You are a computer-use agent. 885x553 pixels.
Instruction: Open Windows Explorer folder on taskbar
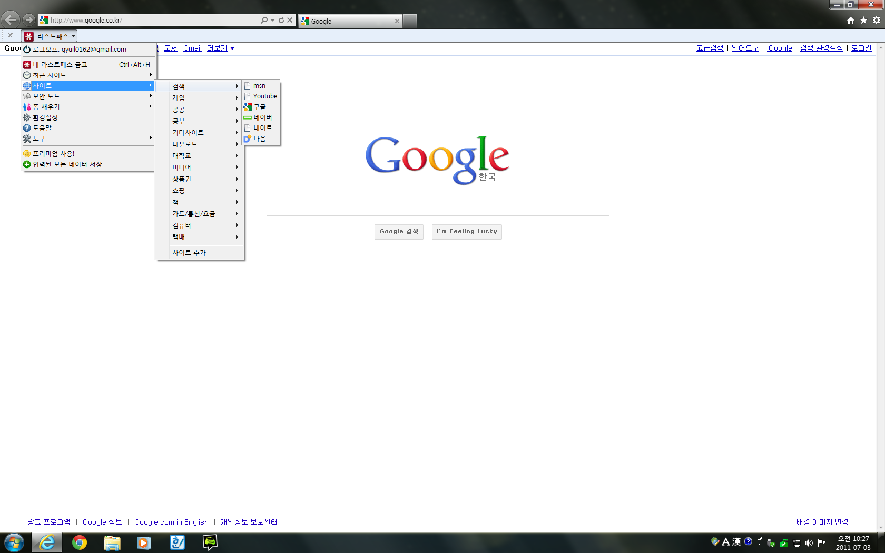point(112,542)
